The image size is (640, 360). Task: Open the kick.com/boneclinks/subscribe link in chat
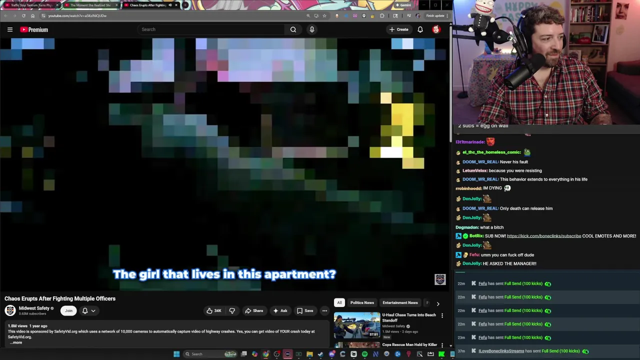[x=544, y=236]
